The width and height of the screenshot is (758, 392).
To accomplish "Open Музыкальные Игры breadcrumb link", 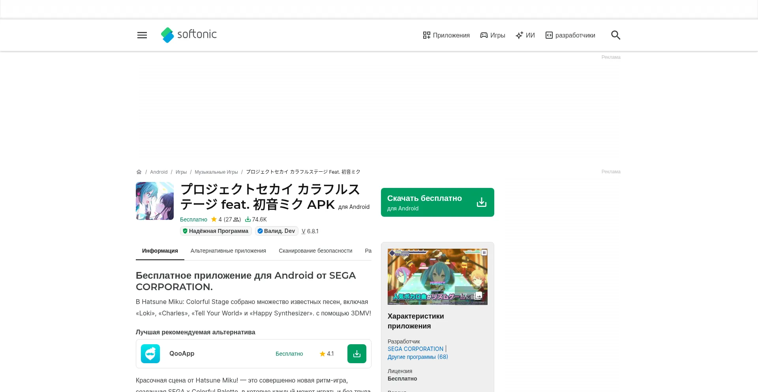I will click(216, 172).
